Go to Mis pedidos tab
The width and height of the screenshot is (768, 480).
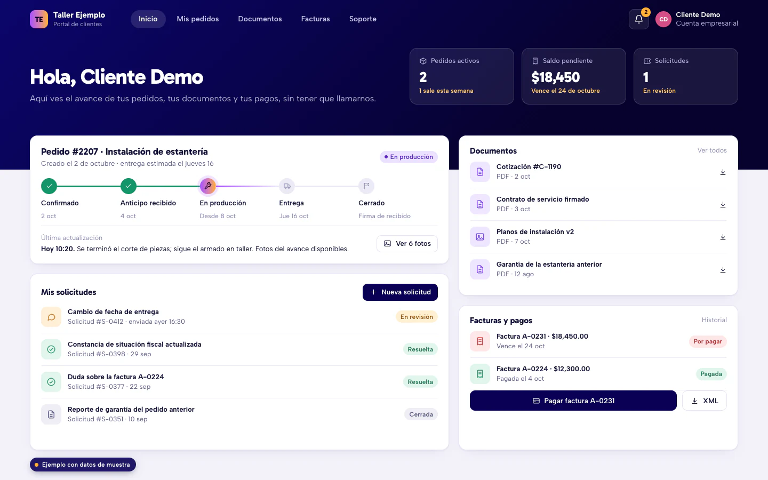coord(198,19)
